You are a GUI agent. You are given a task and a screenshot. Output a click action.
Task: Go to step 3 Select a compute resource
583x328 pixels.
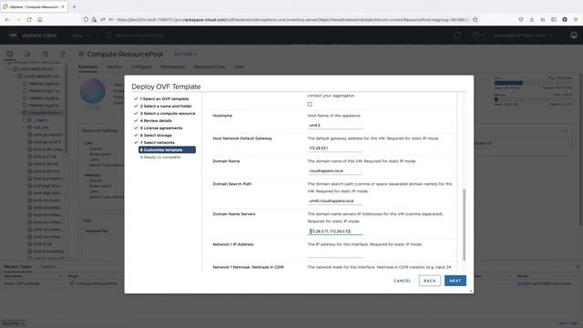(168, 113)
